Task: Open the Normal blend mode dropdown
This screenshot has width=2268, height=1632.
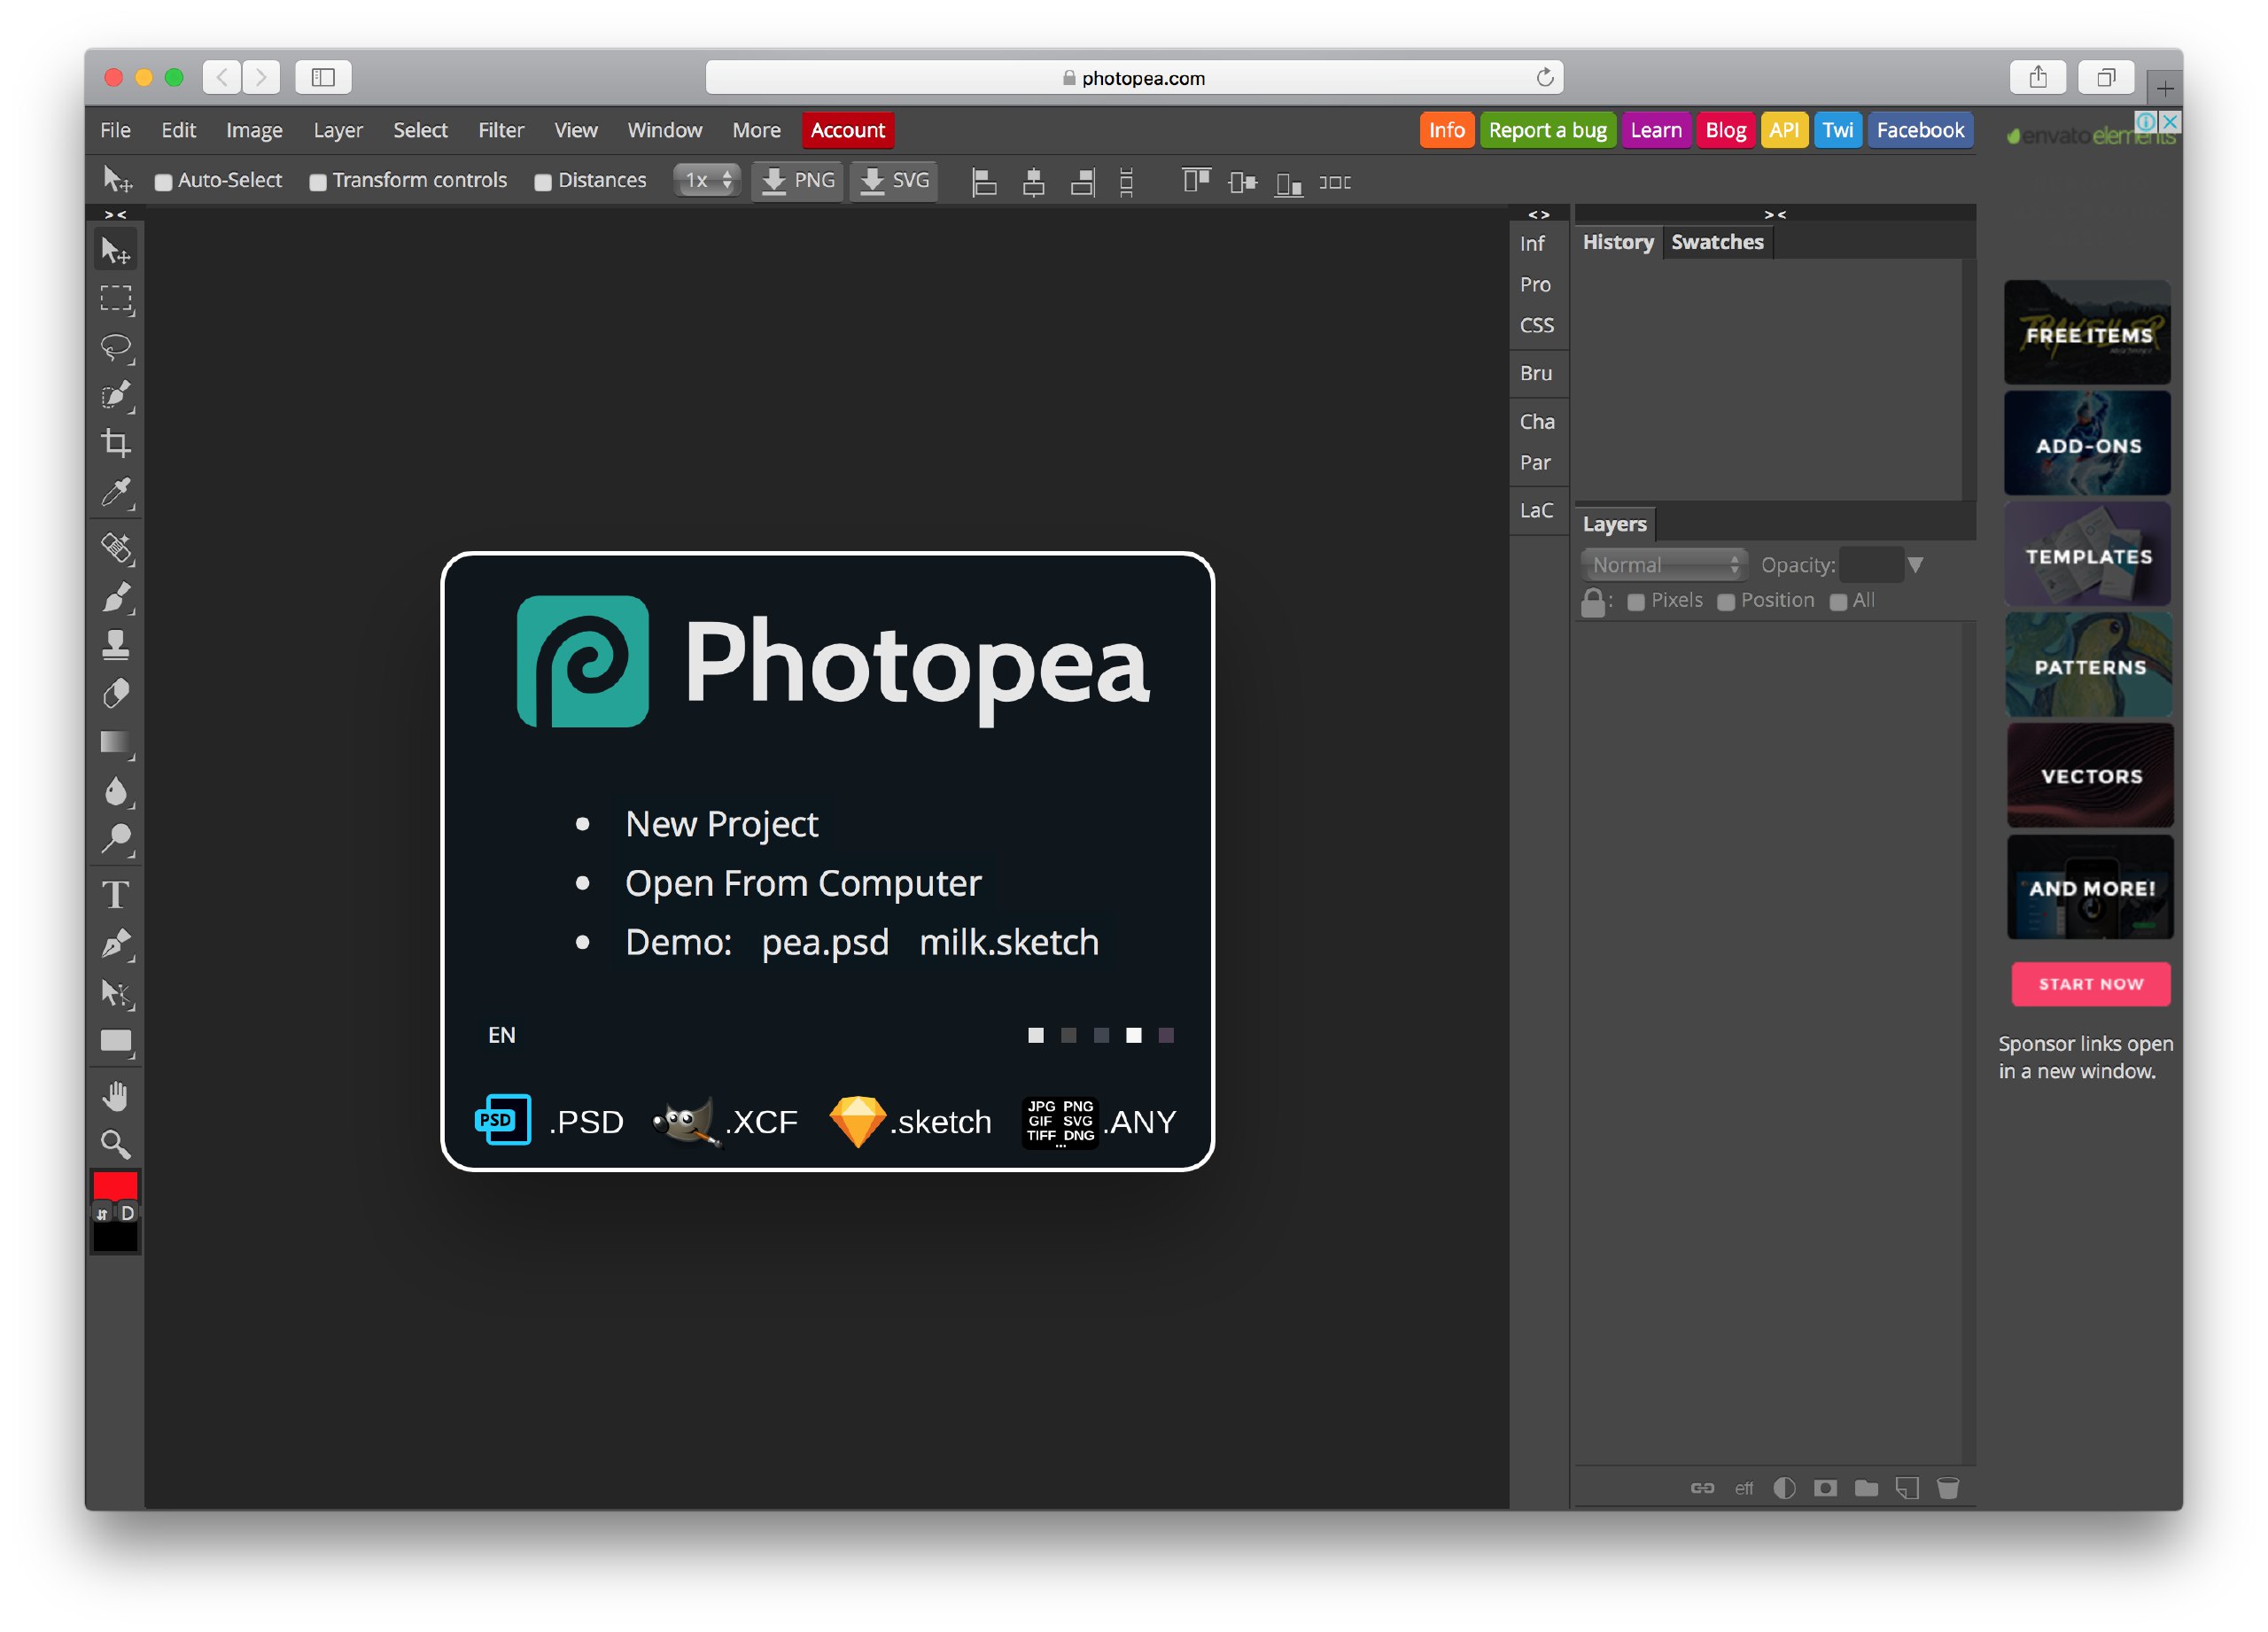Action: pyautogui.click(x=1664, y=565)
